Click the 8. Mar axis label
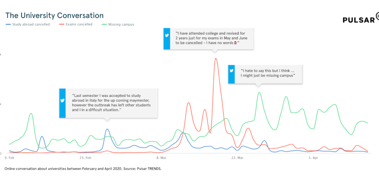The height and width of the screenshot is (180, 379). (x=161, y=158)
